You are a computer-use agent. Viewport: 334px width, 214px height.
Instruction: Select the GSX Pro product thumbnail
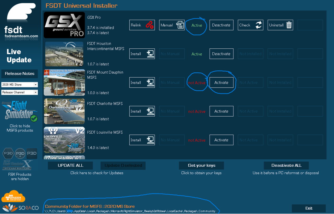tap(64, 25)
